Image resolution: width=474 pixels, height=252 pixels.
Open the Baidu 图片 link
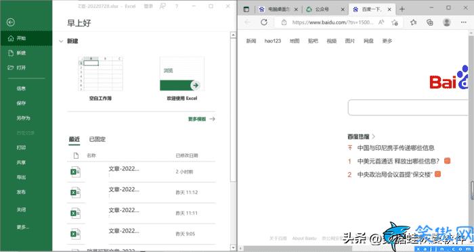pyautogui.click(x=350, y=41)
